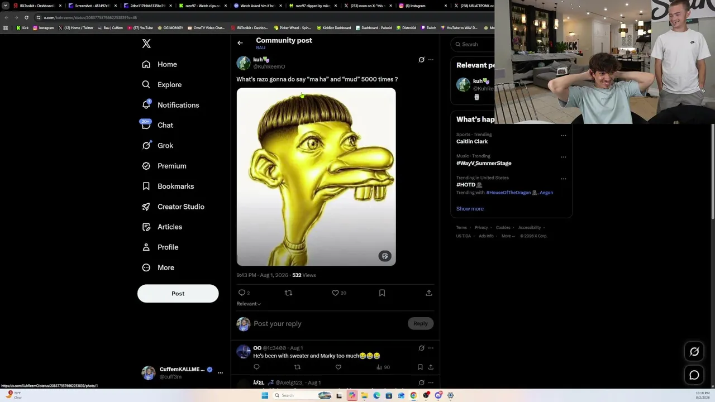Open Chat in the sidebar
This screenshot has width=715, height=402.
pos(158,125)
